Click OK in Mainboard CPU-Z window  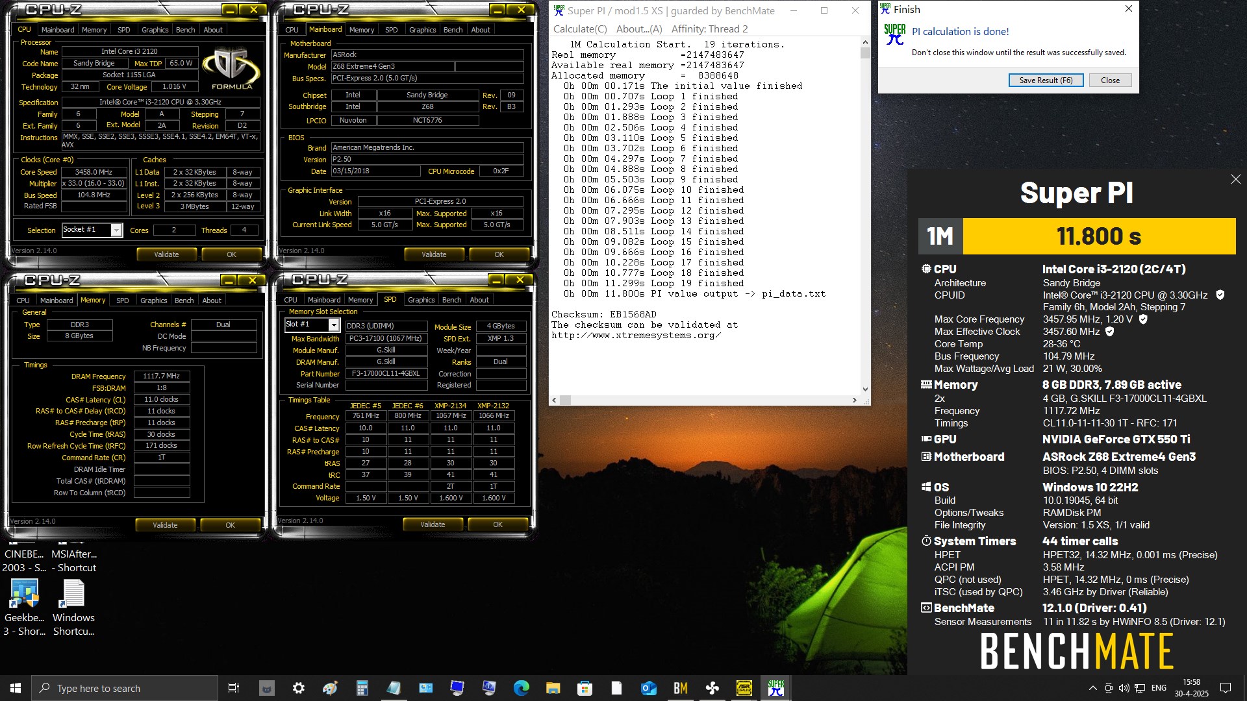click(499, 254)
